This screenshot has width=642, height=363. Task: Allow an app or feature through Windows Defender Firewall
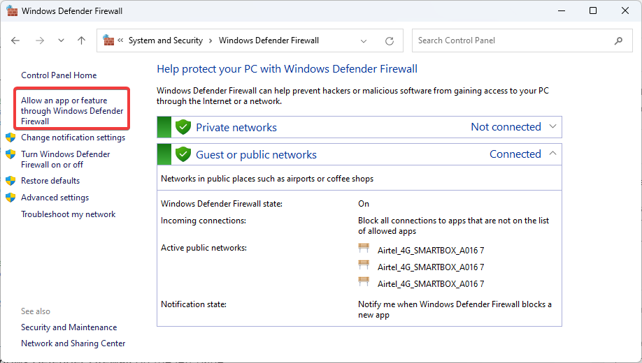point(72,111)
